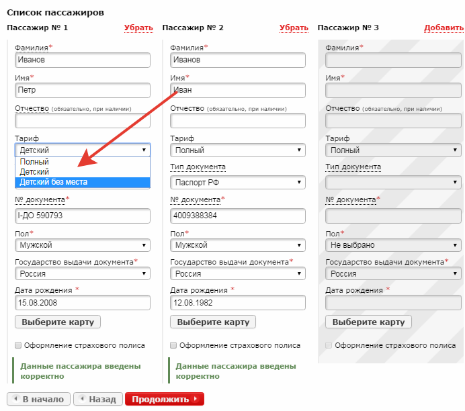Select Полный option in open tariff list

tap(83, 162)
